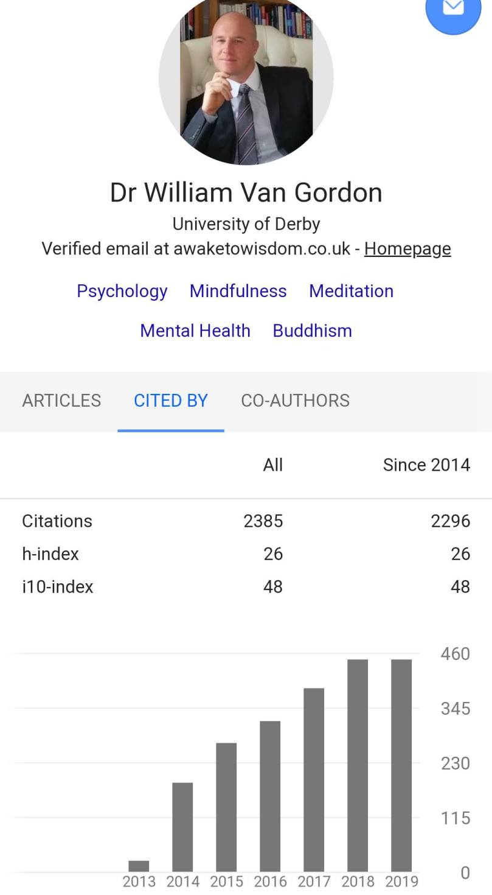Click the 2014 citations bar
The height and width of the screenshot is (895, 492).
pyautogui.click(x=182, y=827)
